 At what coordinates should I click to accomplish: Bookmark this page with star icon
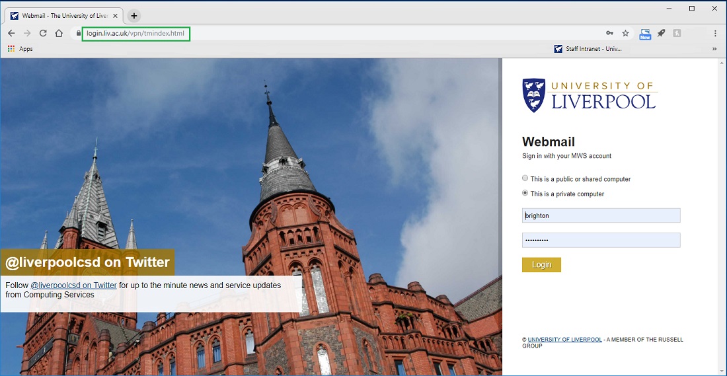coord(625,34)
